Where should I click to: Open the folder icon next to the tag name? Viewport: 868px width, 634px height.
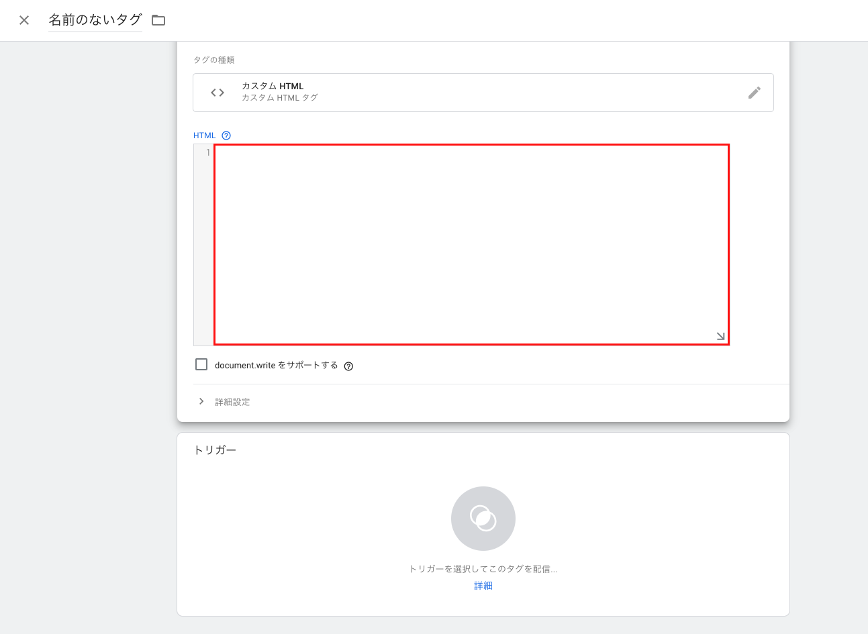pyautogui.click(x=158, y=20)
